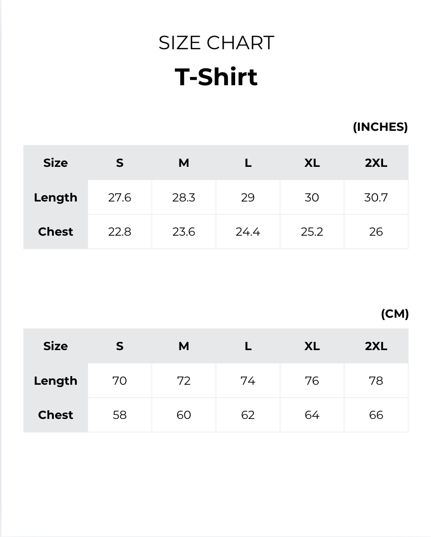Select the 27.6 length cell
The height and width of the screenshot is (537, 431).
pos(120,197)
